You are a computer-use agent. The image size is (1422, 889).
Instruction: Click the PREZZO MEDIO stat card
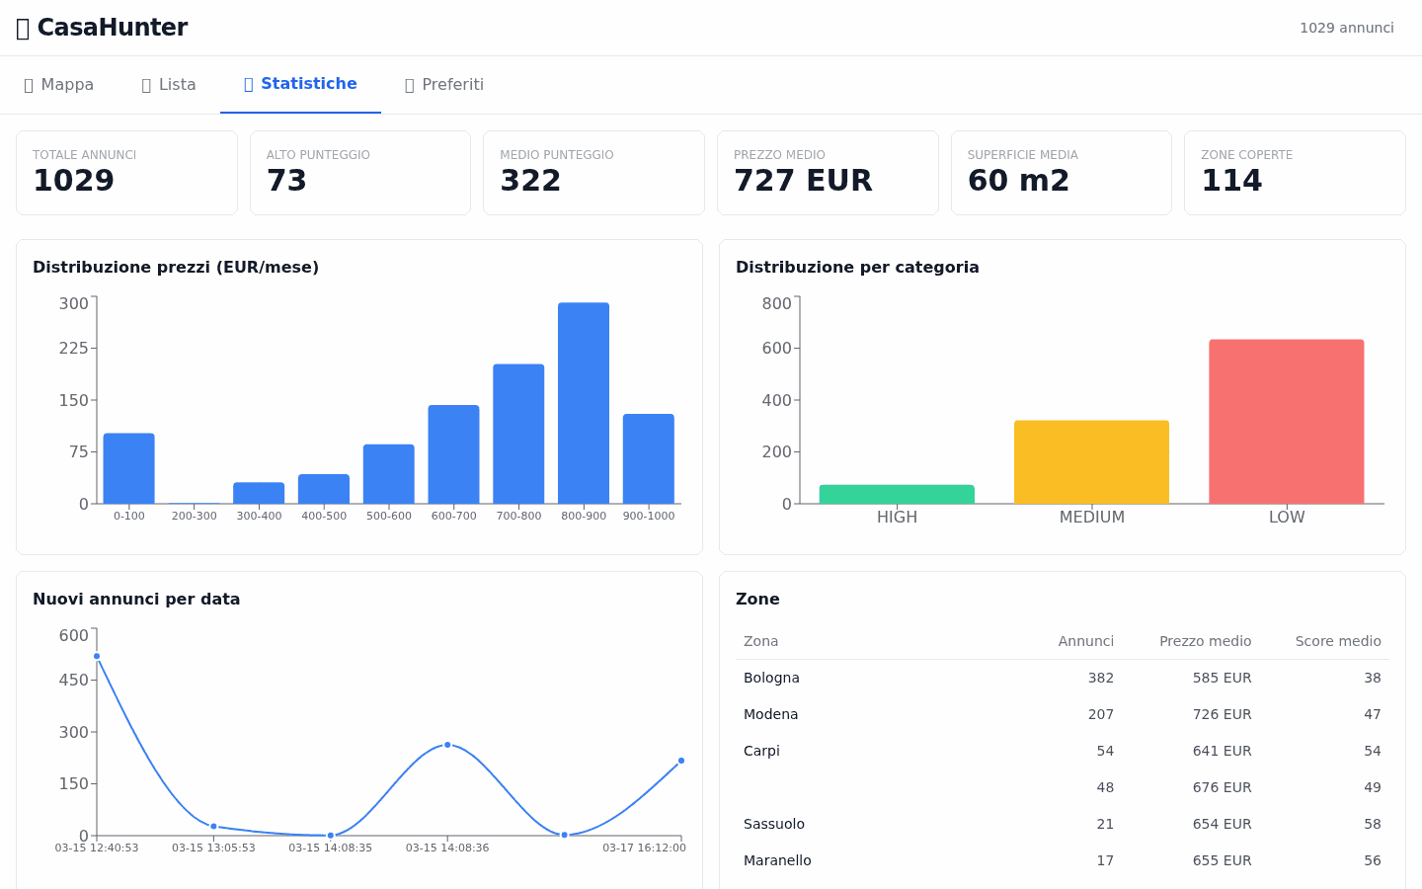pos(828,172)
